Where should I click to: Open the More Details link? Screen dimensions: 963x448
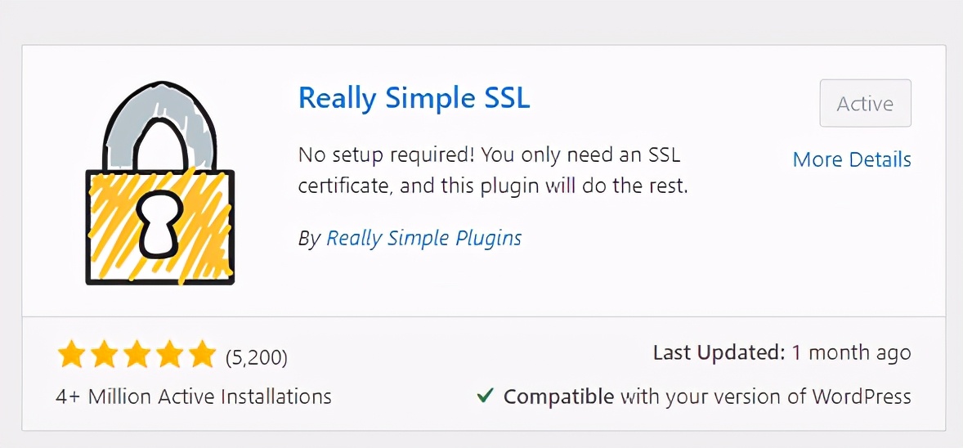852,159
